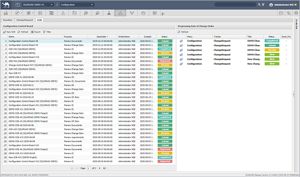Jump to the last page arrow
Viewport: 300px width, 177px height.
tap(104, 168)
